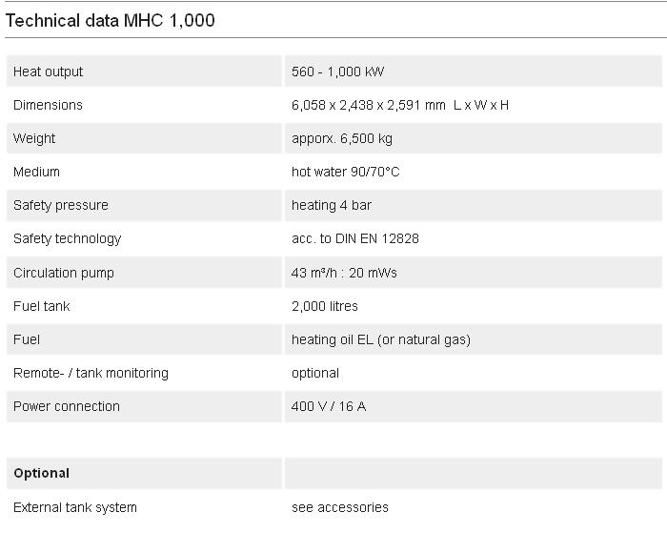Click the 'heating oil EL (or natural gas)' value
667x533 pixels.
tap(381, 339)
